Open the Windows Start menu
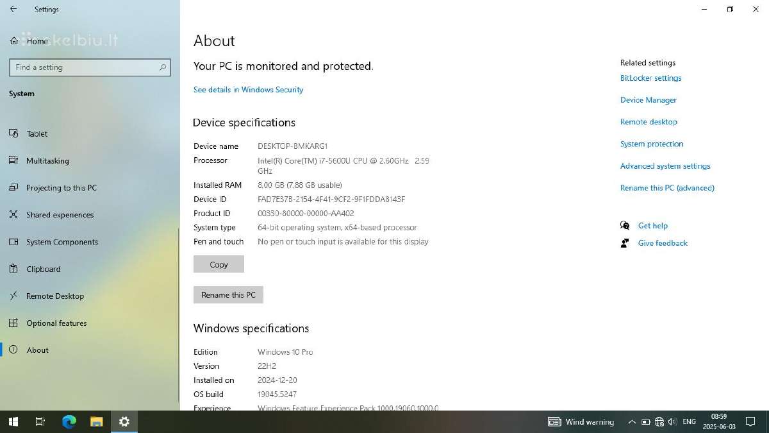Viewport: 769px width, 433px height. click(13, 421)
